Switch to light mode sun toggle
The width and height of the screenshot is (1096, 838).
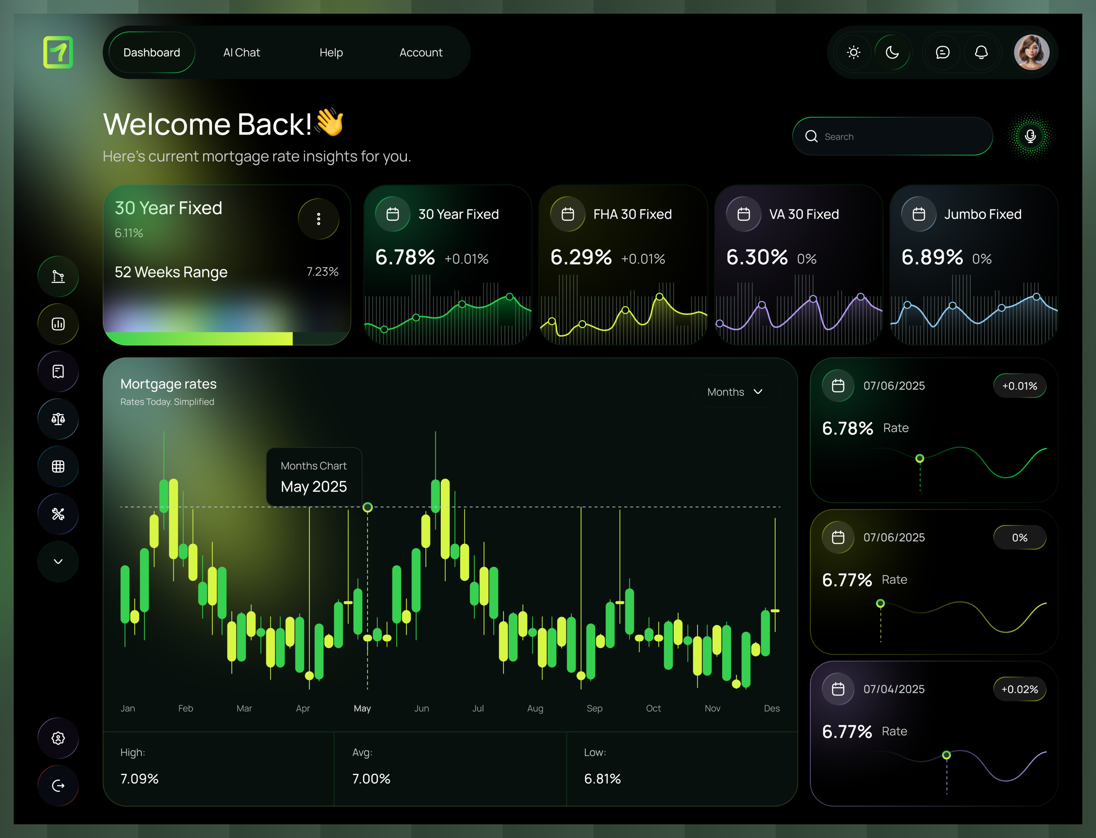(x=853, y=52)
